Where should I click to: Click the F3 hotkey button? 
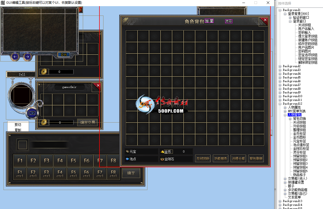[47, 161]
